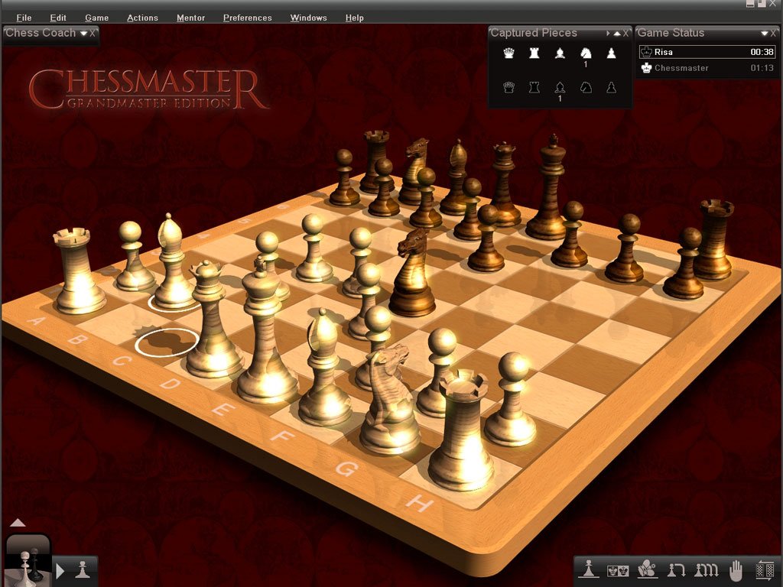Click the flip board icon with arrows
This screenshot has width=783, height=587.
(765, 569)
